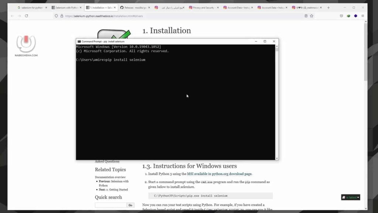Click the '1. Installation' page heading
The height and width of the screenshot is (213, 378).
click(166, 31)
